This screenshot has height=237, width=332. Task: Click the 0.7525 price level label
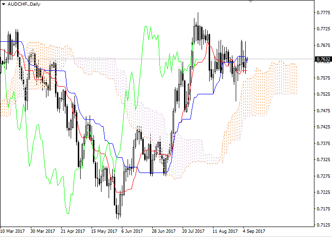(x=323, y=94)
